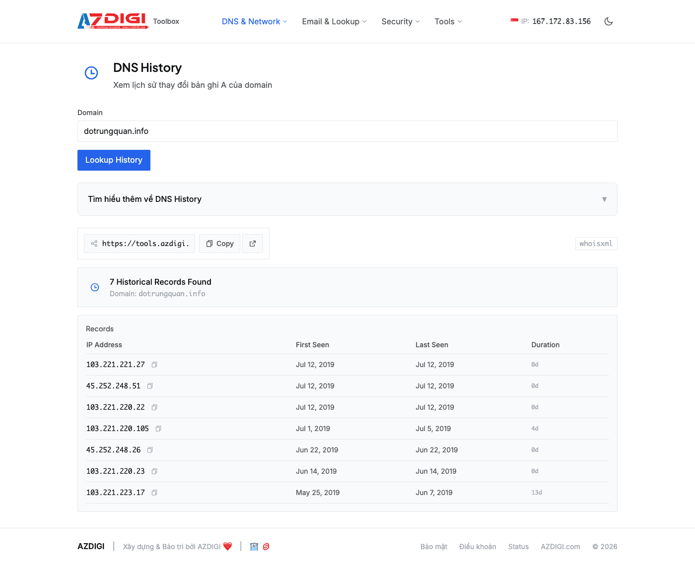Open the Email & Lookup dropdown
The height and width of the screenshot is (565, 695).
tap(334, 21)
